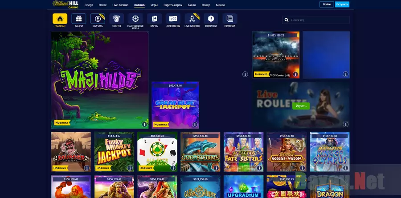Open Goddess of Wisdom game tile
This screenshot has width=401, height=198.
[x=286, y=152]
